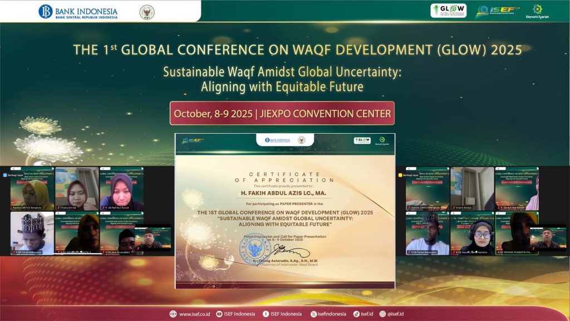This screenshot has width=570, height=321.
Task: Open the Certificate of Appreciation image
Action: click(x=285, y=211)
